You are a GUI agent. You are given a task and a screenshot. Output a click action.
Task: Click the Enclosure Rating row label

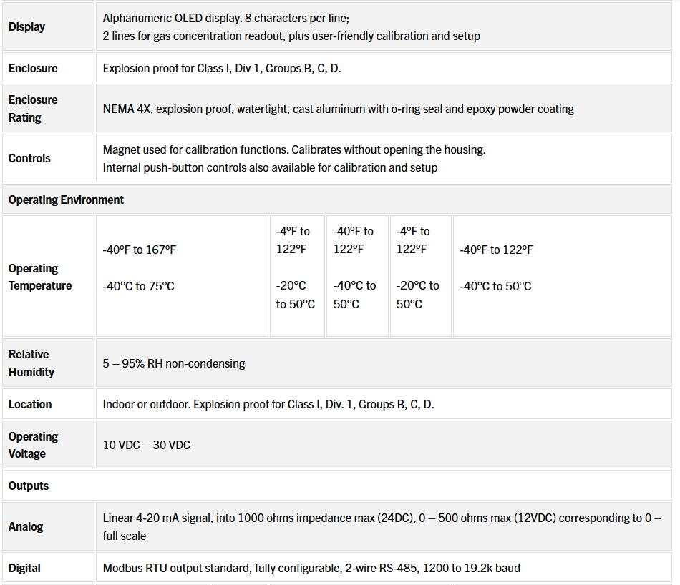pos(33,109)
